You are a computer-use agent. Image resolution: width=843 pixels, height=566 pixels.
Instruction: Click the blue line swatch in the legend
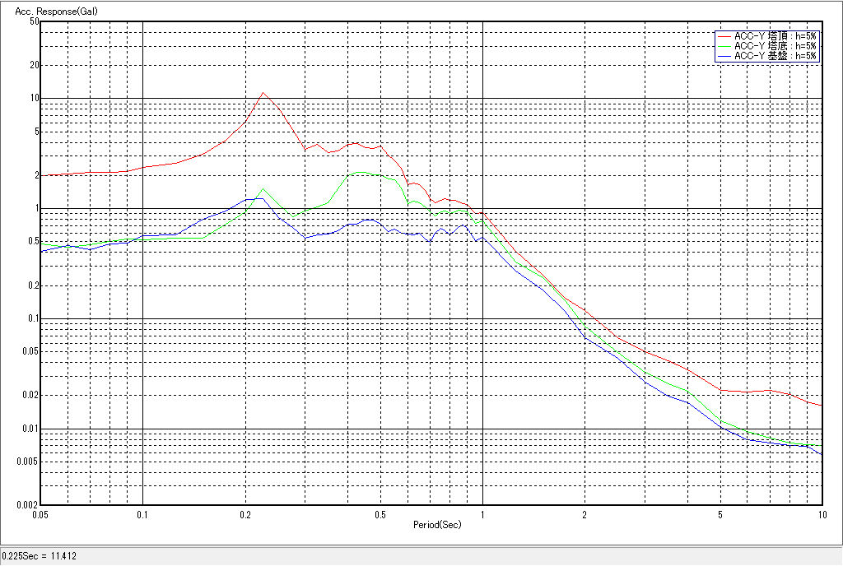[x=724, y=56]
